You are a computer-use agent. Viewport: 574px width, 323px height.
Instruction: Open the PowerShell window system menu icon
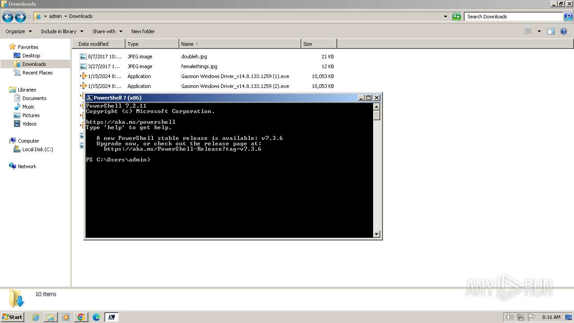[89, 98]
